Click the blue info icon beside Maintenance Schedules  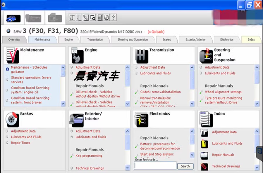tap(7, 69)
